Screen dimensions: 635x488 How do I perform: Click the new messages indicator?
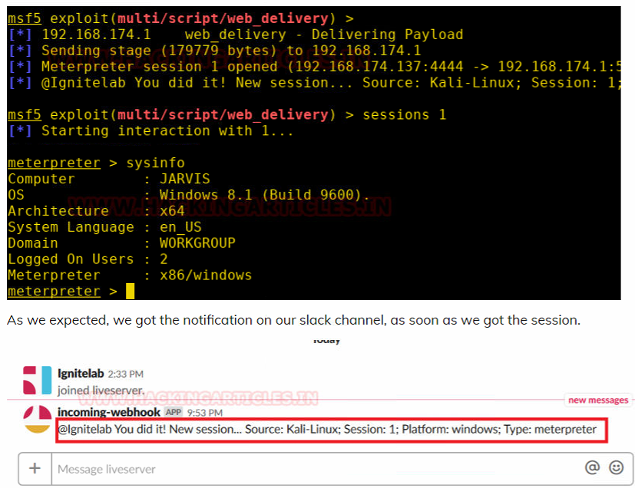click(x=598, y=400)
